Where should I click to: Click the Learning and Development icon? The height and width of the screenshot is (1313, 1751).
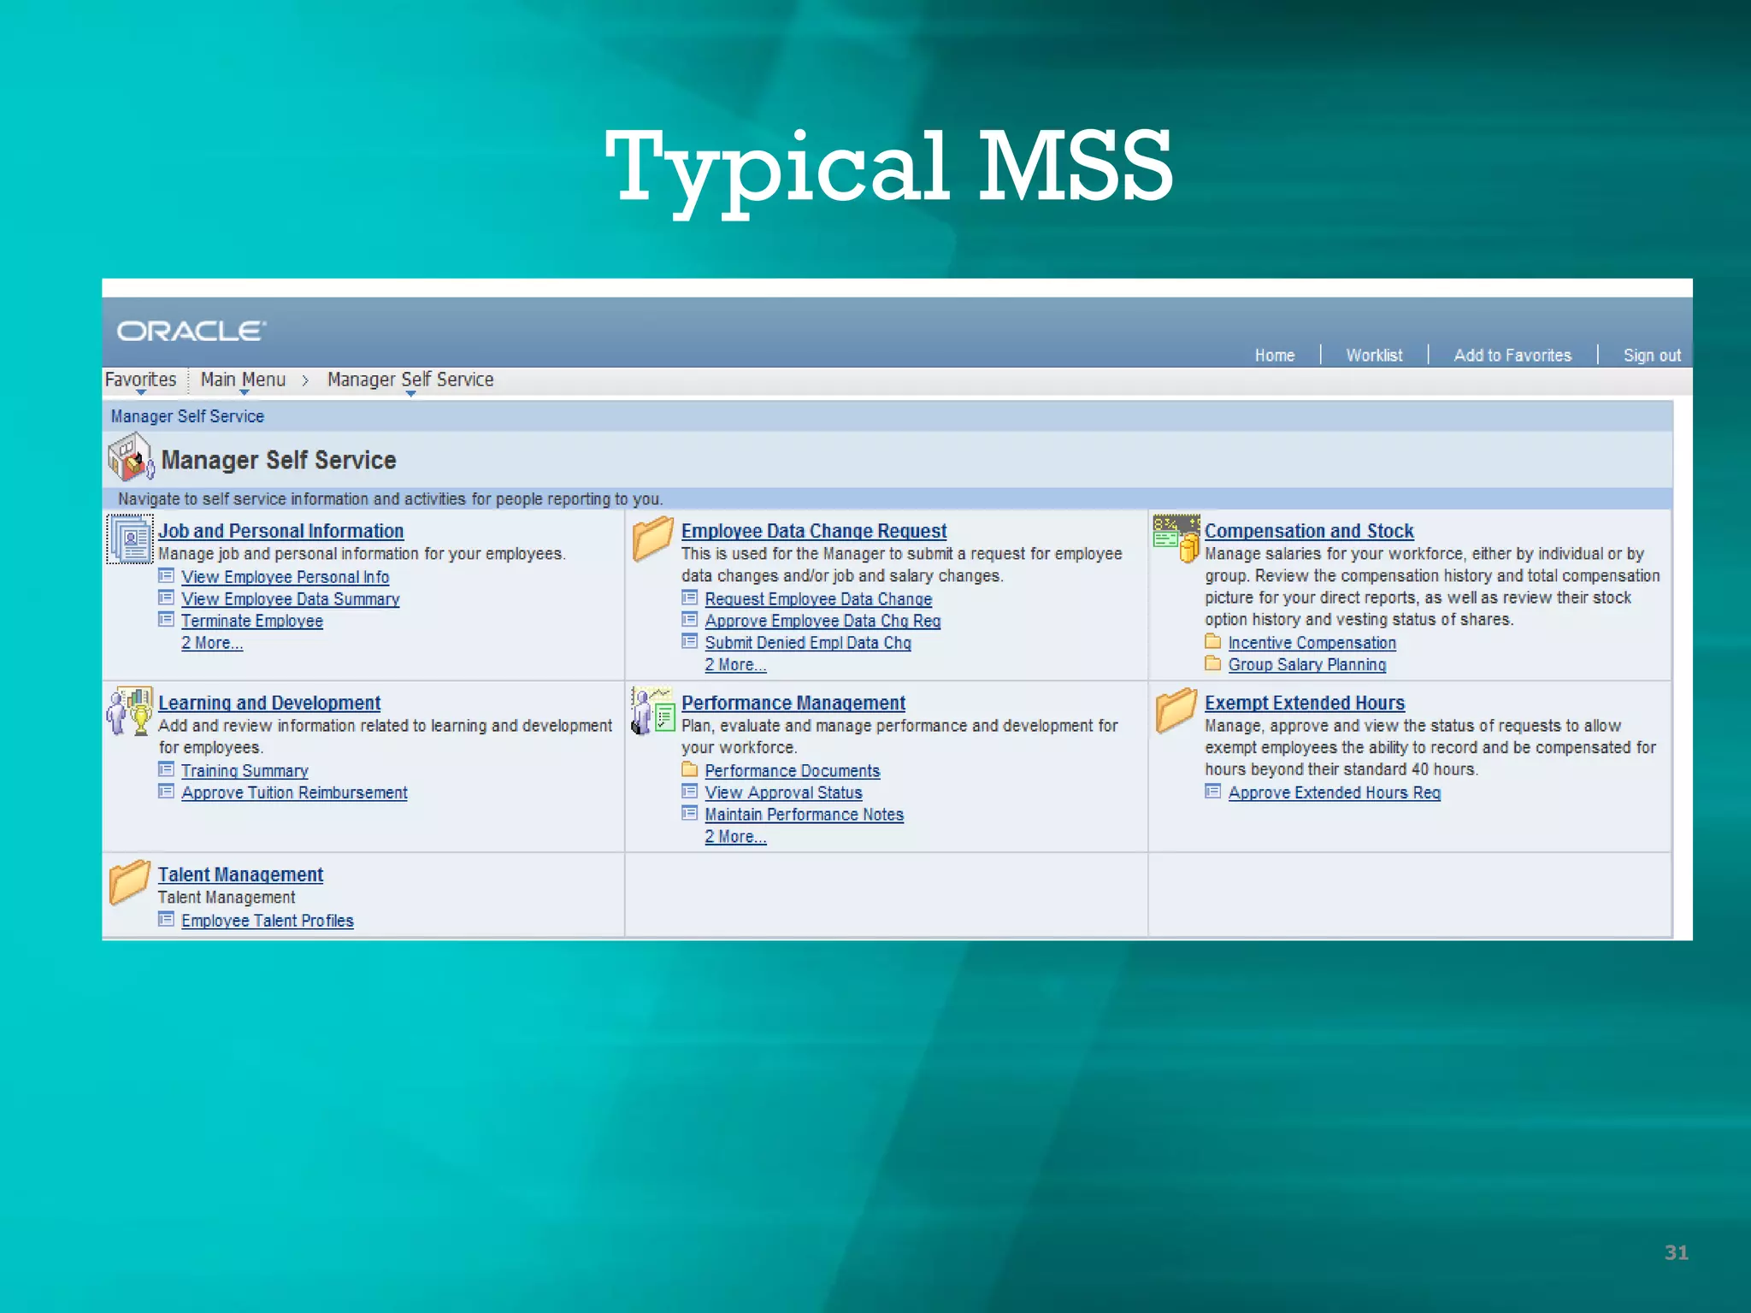pyautogui.click(x=130, y=711)
